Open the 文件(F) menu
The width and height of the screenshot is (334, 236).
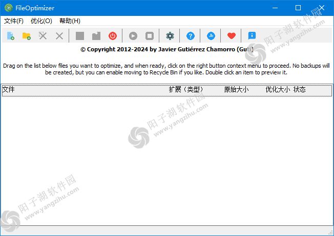[14, 21]
